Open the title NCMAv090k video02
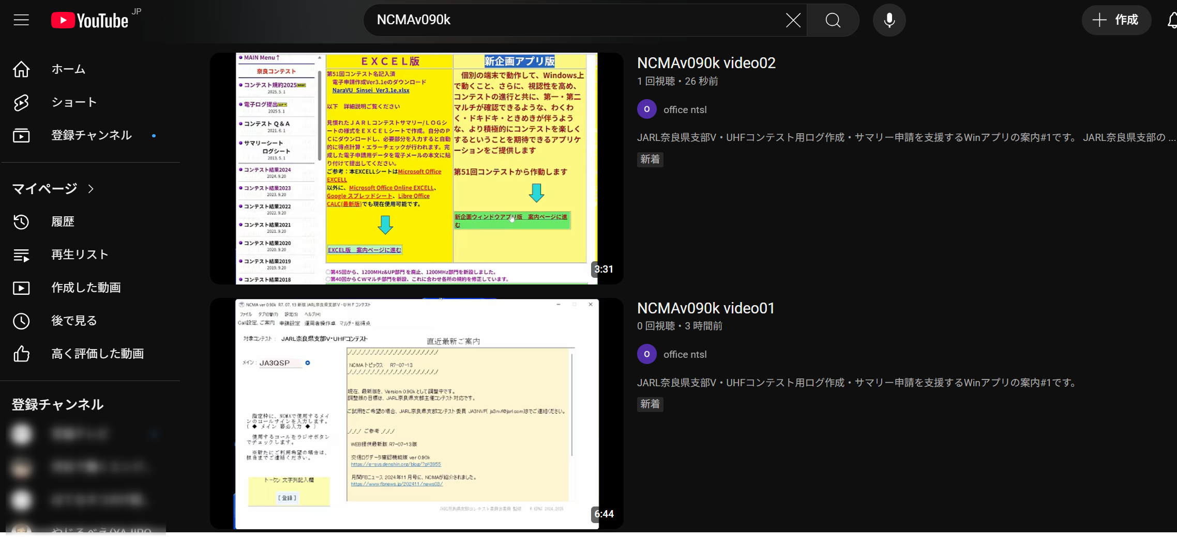 point(706,63)
